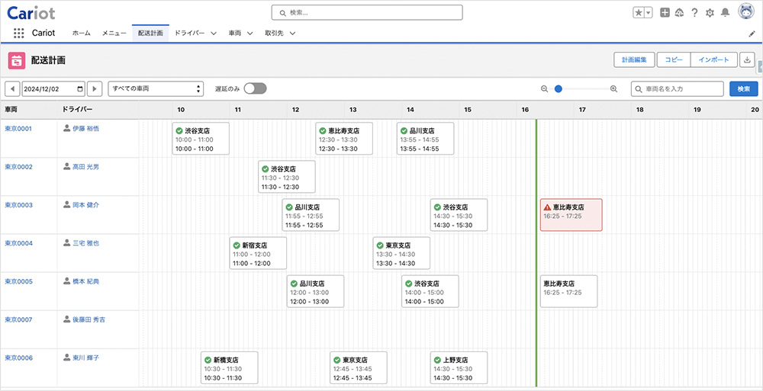Screen dimensions: 763x391
Task: Open vehicle link 東京0001
Action: 18,128
